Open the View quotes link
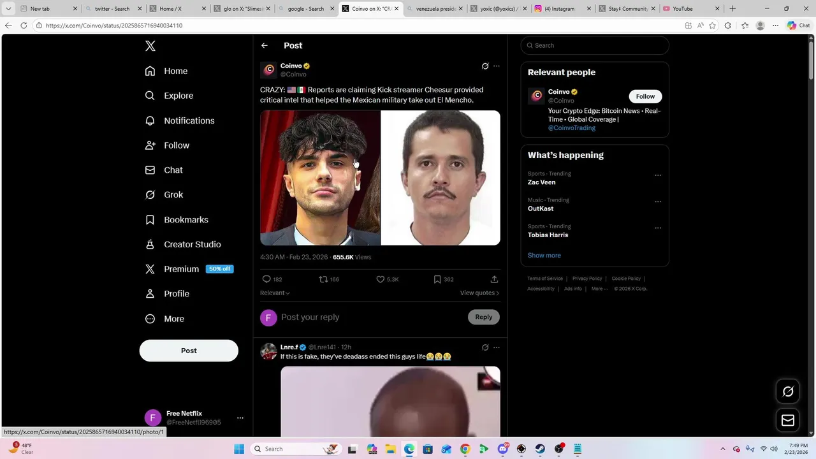This screenshot has width=816, height=459. tap(479, 293)
